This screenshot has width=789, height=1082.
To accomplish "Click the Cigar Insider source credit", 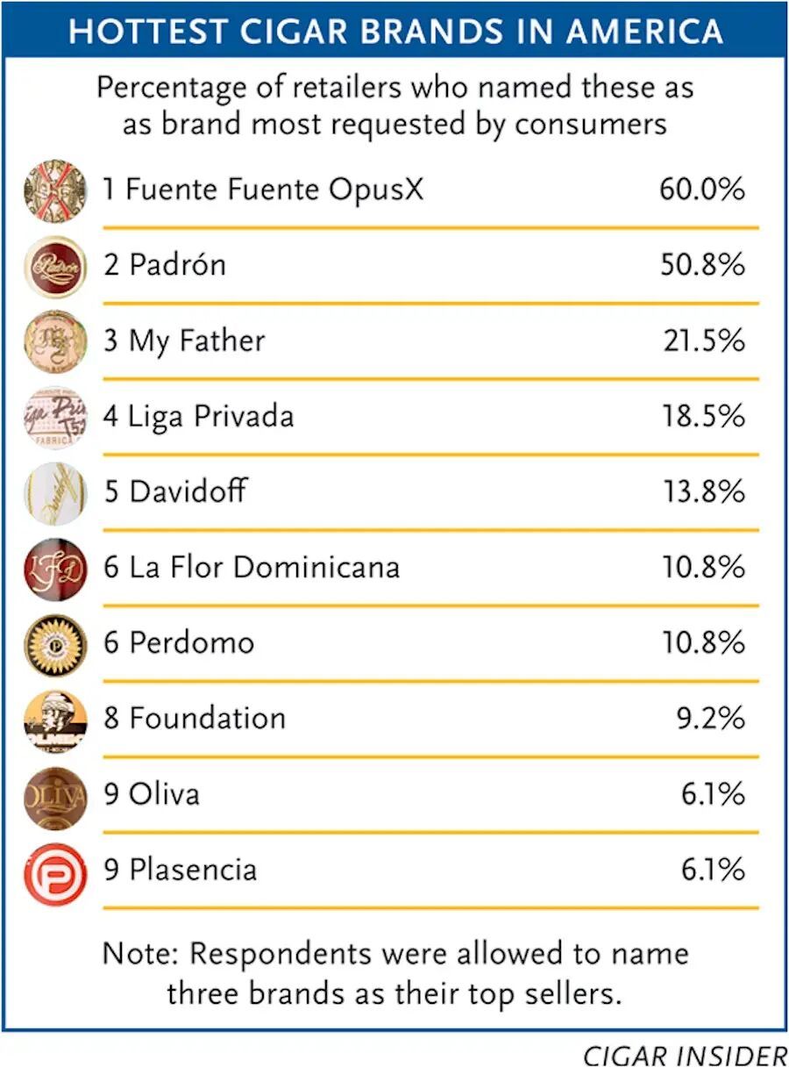I will point(685,1057).
